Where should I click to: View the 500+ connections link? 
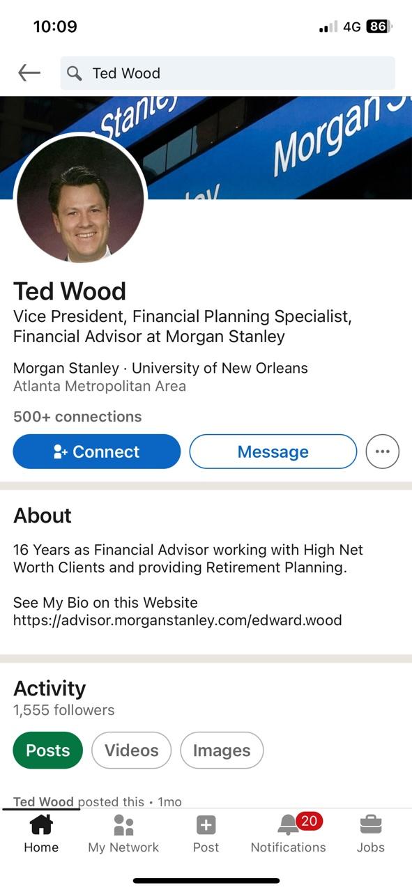77,417
